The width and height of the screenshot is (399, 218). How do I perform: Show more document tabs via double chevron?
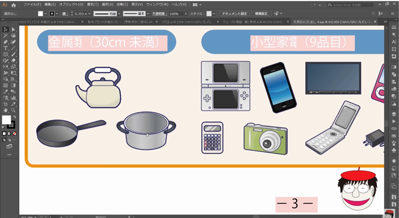tap(385, 22)
